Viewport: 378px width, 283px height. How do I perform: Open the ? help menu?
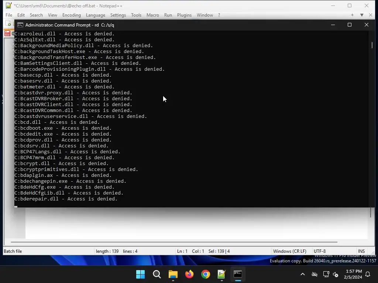click(x=219, y=15)
